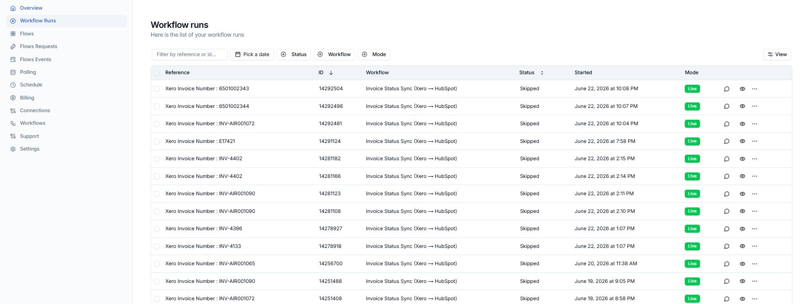Click more options icon for run 14292481
This screenshot has height=304, width=808.
[755, 124]
